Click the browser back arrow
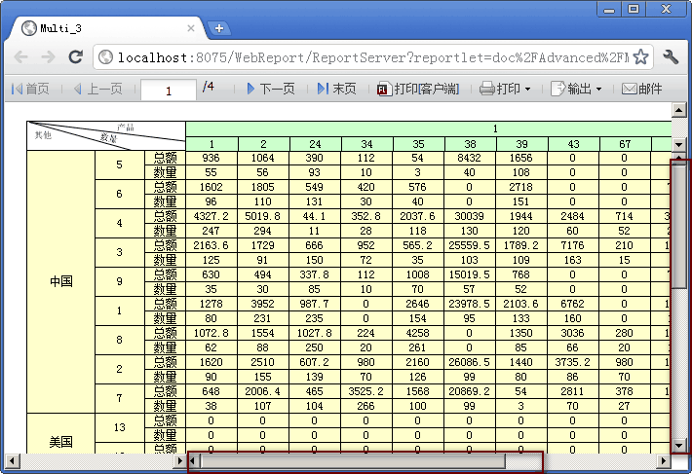The width and height of the screenshot is (692, 474). pyautogui.click(x=20, y=56)
